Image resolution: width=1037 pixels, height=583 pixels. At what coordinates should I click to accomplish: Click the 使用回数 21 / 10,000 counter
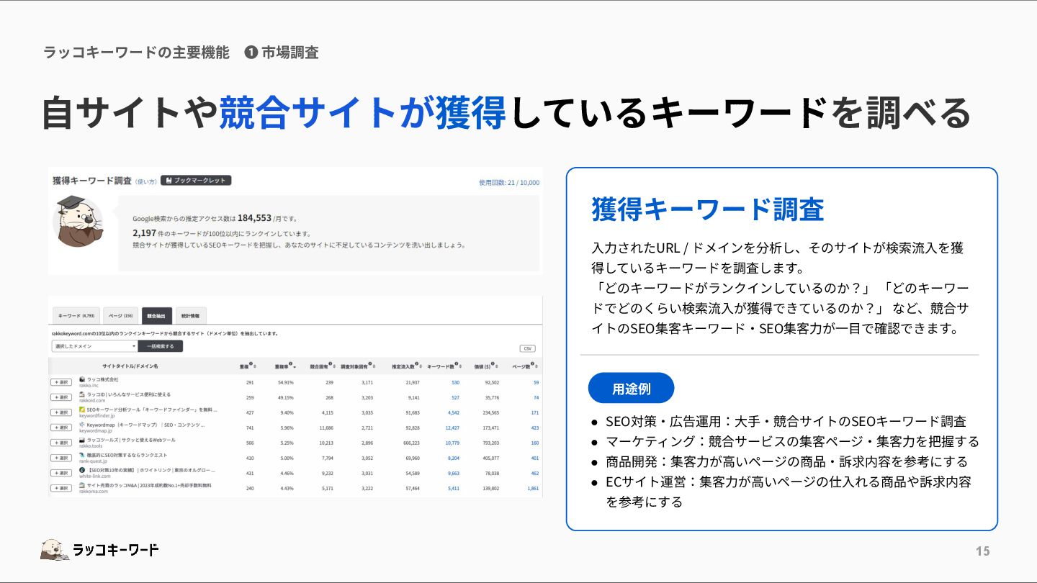[509, 183]
